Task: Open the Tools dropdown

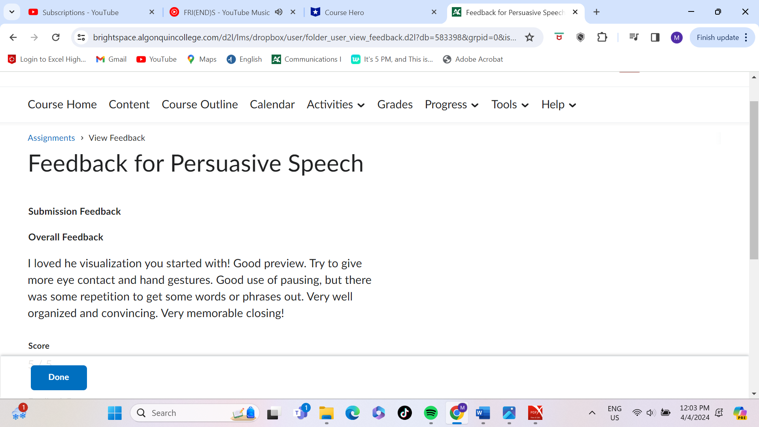Action: 510,105
